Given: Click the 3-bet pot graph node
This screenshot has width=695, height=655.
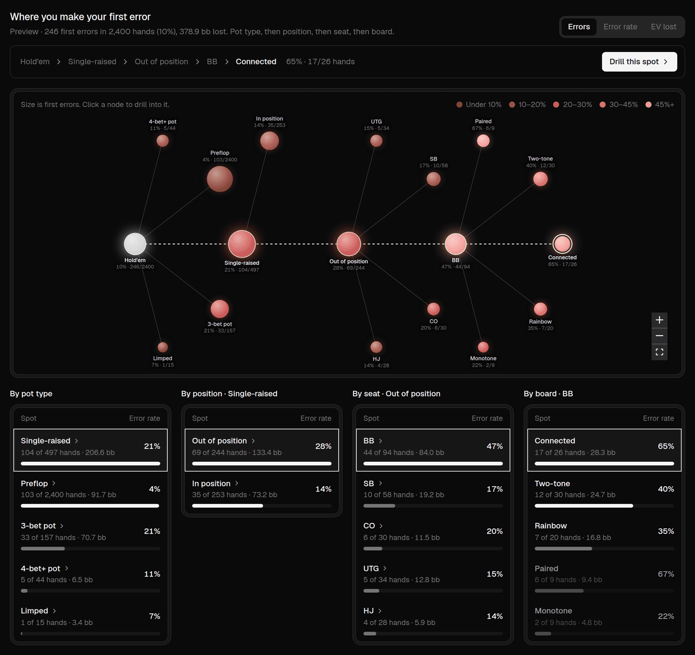Looking at the screenshot, I should [x=220, y=309].
